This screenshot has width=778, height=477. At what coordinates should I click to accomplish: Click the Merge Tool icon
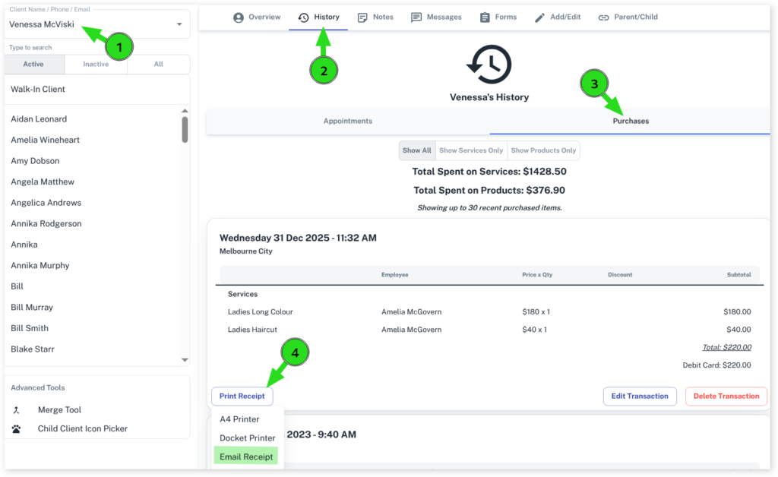17,410
